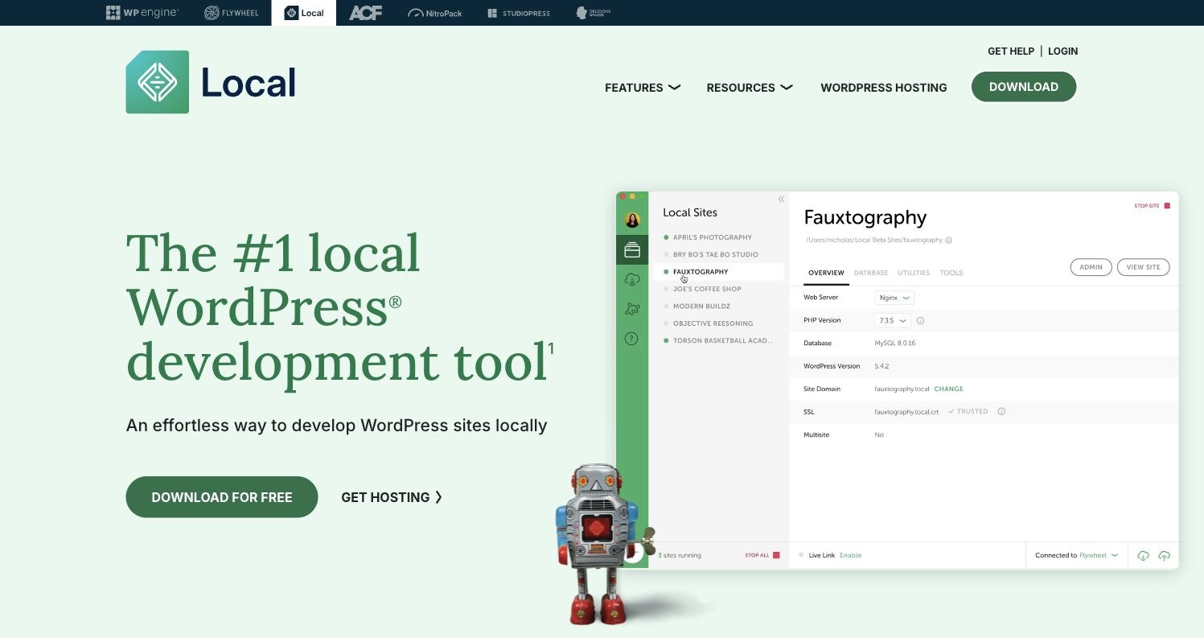Viewport: 1204px width, 638px height.
Task: Expand the Resources menu
Action: [750, 88]
